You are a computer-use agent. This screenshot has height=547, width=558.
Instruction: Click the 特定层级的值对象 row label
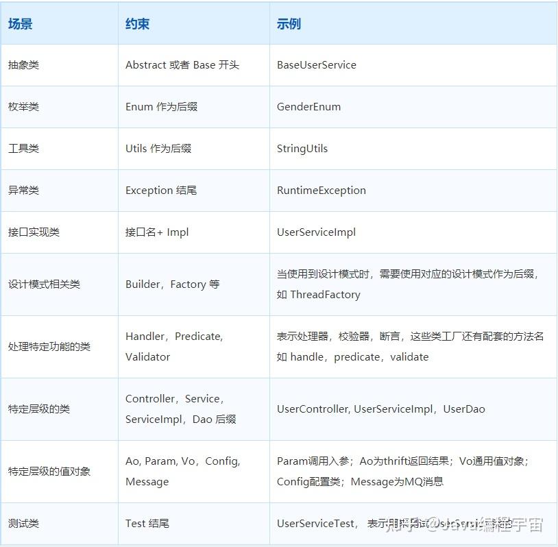49,472
